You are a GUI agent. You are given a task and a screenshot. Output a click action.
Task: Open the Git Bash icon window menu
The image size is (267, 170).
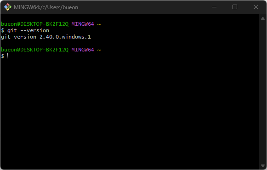click(8, 7)
